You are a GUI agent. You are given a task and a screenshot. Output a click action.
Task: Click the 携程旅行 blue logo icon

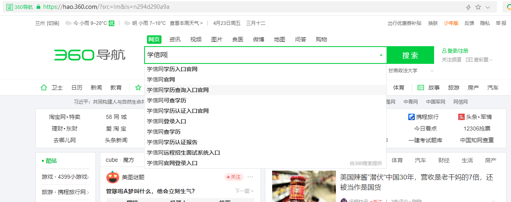[412, 117]
